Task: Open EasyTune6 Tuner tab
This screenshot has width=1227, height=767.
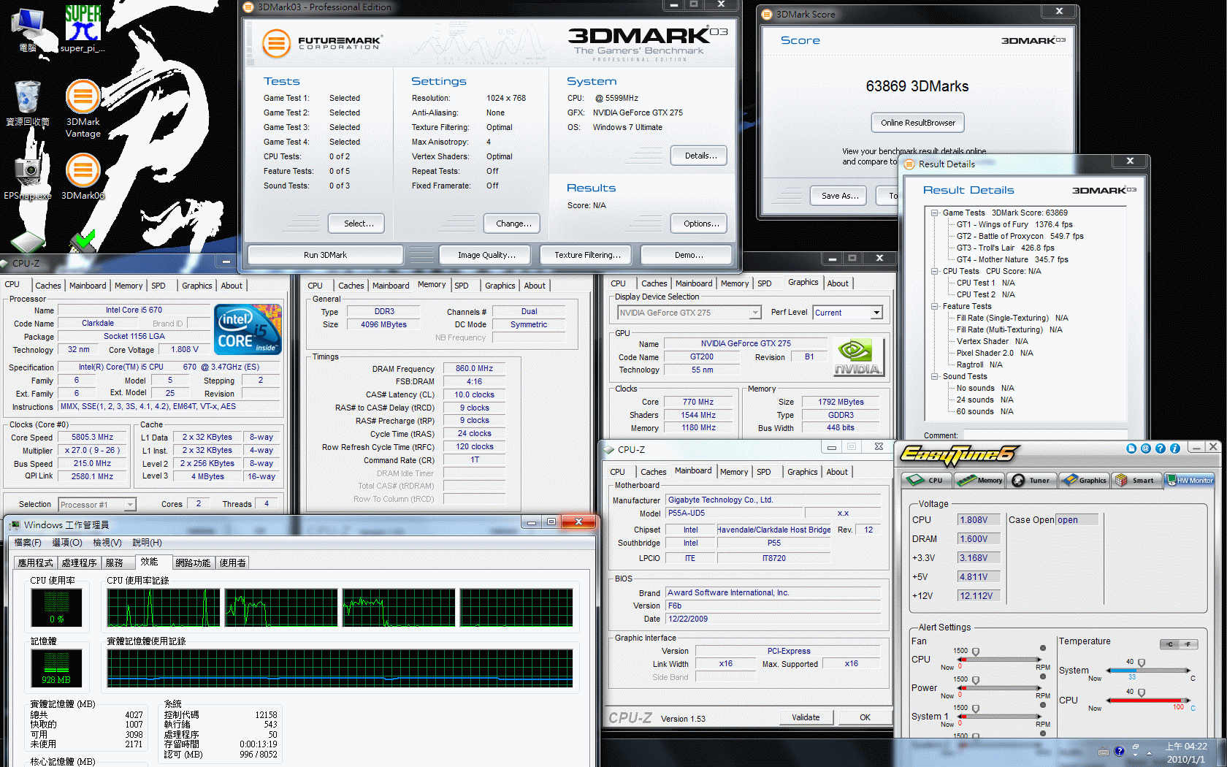Action: (x=1031, y=480)
